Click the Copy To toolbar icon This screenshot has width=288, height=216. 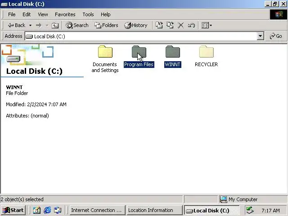(170, 25)
